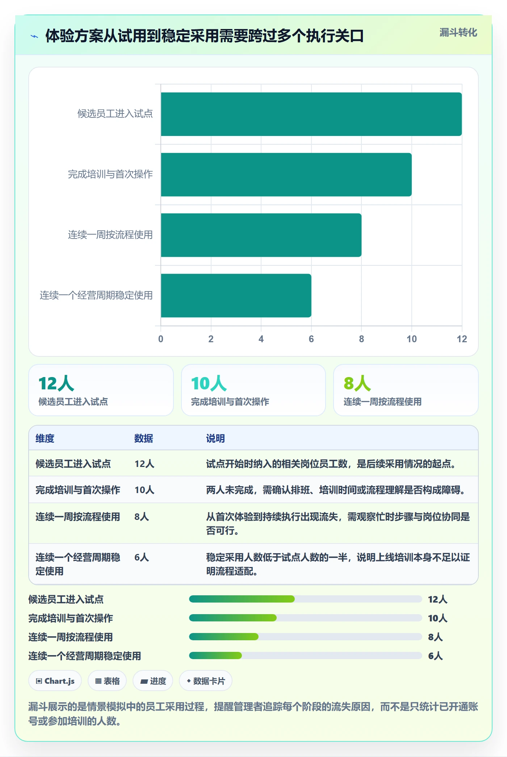Click the 8人 table cell
This screenshot has width=507, height=757.
coord(142,517)
